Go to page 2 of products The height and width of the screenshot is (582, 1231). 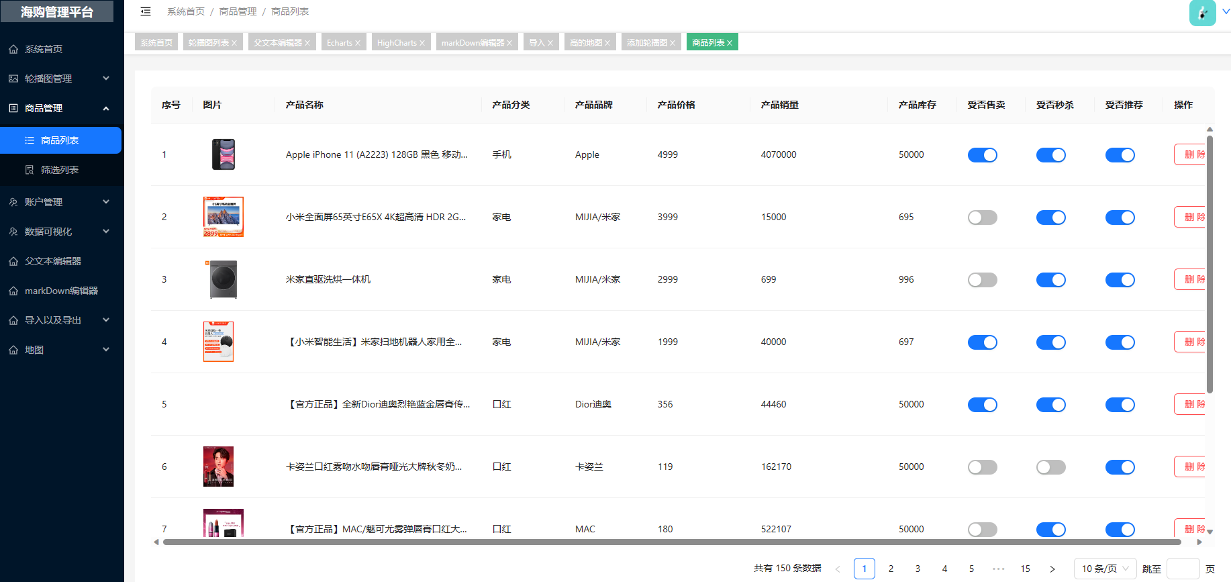pyautogui.click(x=891, y=569)
